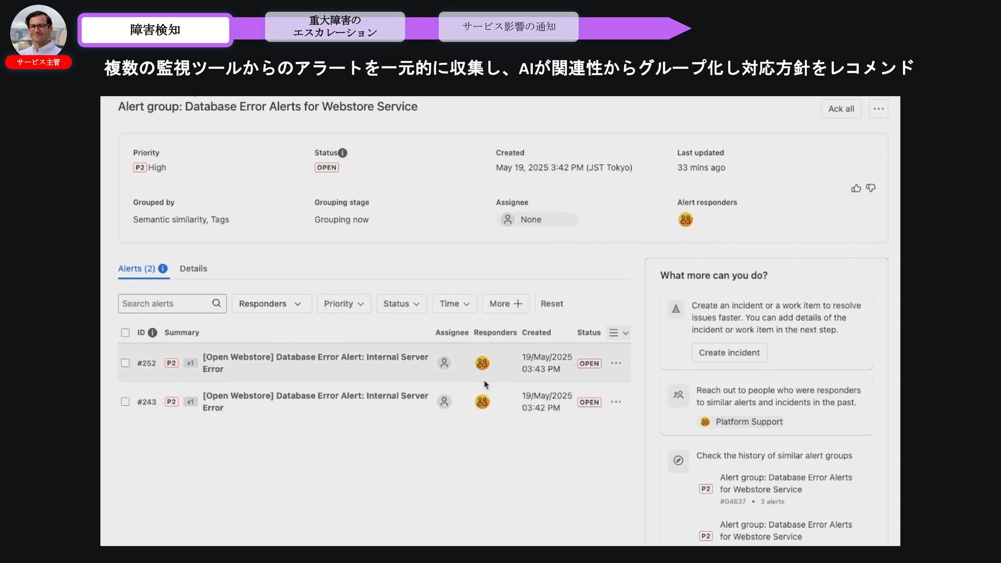Open the column view options dropdown

619,333
